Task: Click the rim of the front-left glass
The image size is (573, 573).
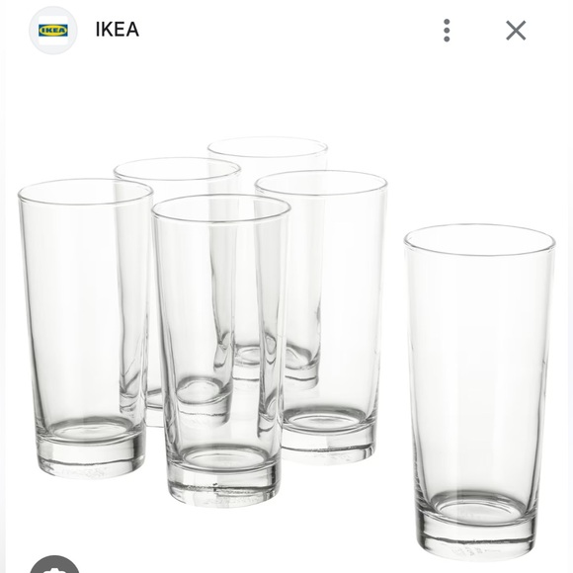Action: point(85,192)
